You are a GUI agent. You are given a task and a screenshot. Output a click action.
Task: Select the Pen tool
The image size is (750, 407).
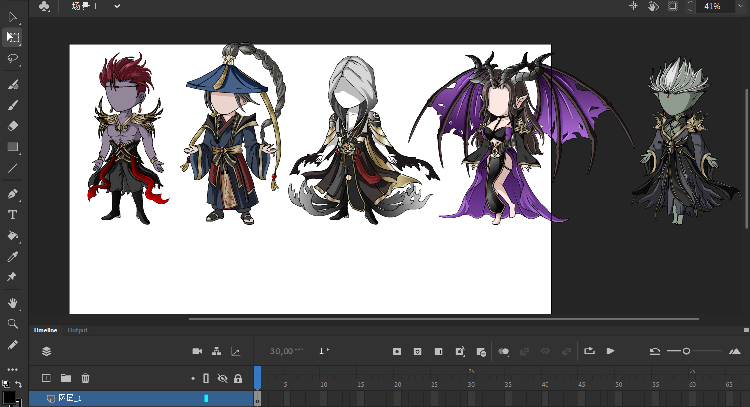tap(13, 194)
